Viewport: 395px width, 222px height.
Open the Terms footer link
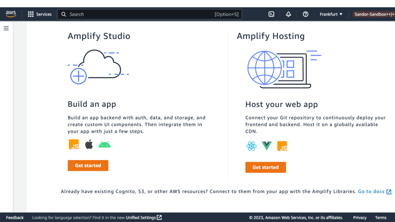(x=381, y=217)
